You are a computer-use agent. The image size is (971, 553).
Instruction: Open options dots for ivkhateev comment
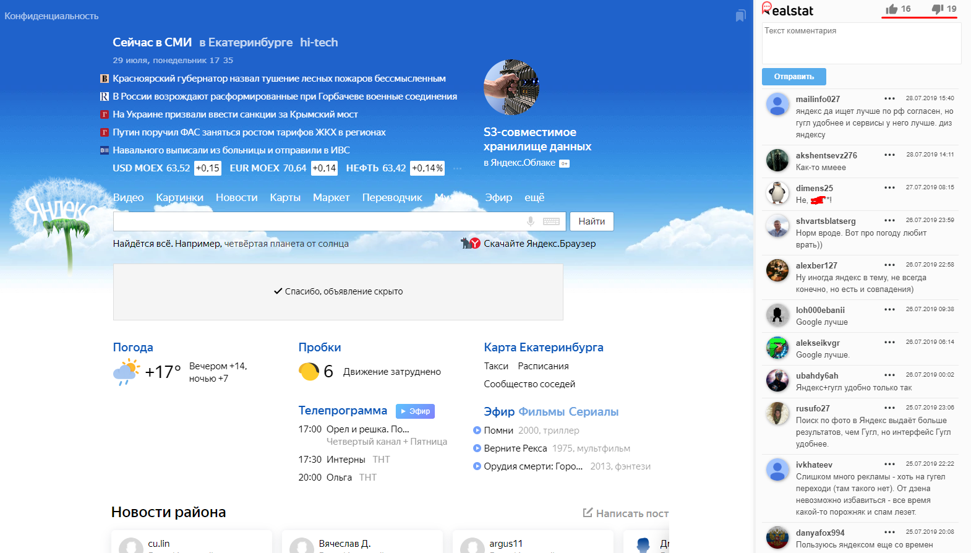click(889, 464)
